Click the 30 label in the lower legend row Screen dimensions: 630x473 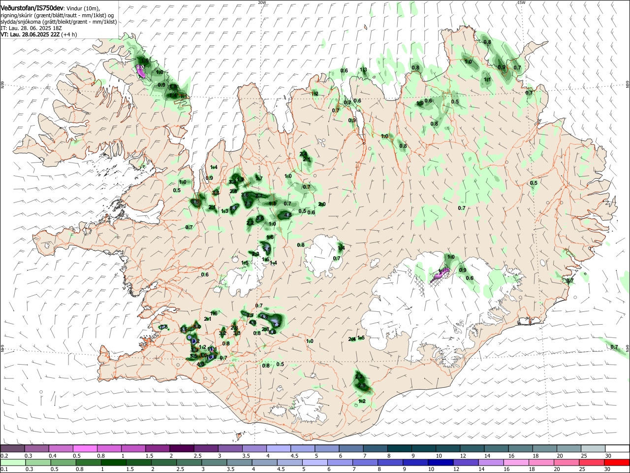click(x=607, y=469)
